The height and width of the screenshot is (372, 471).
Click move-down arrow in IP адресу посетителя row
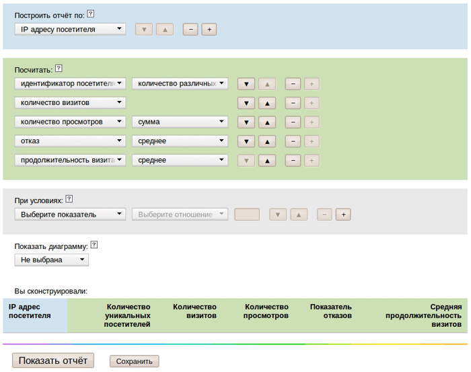click(144, 30)
